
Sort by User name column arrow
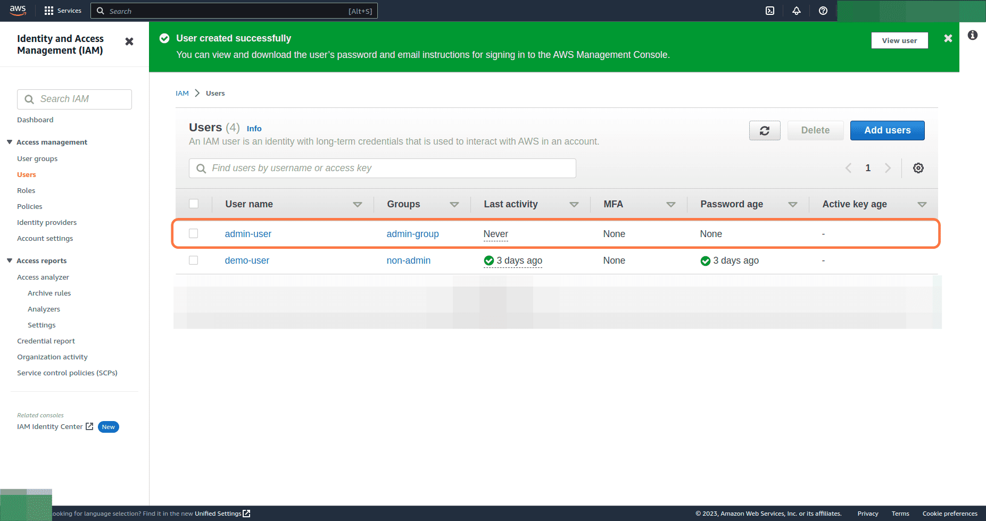point(358,205)
